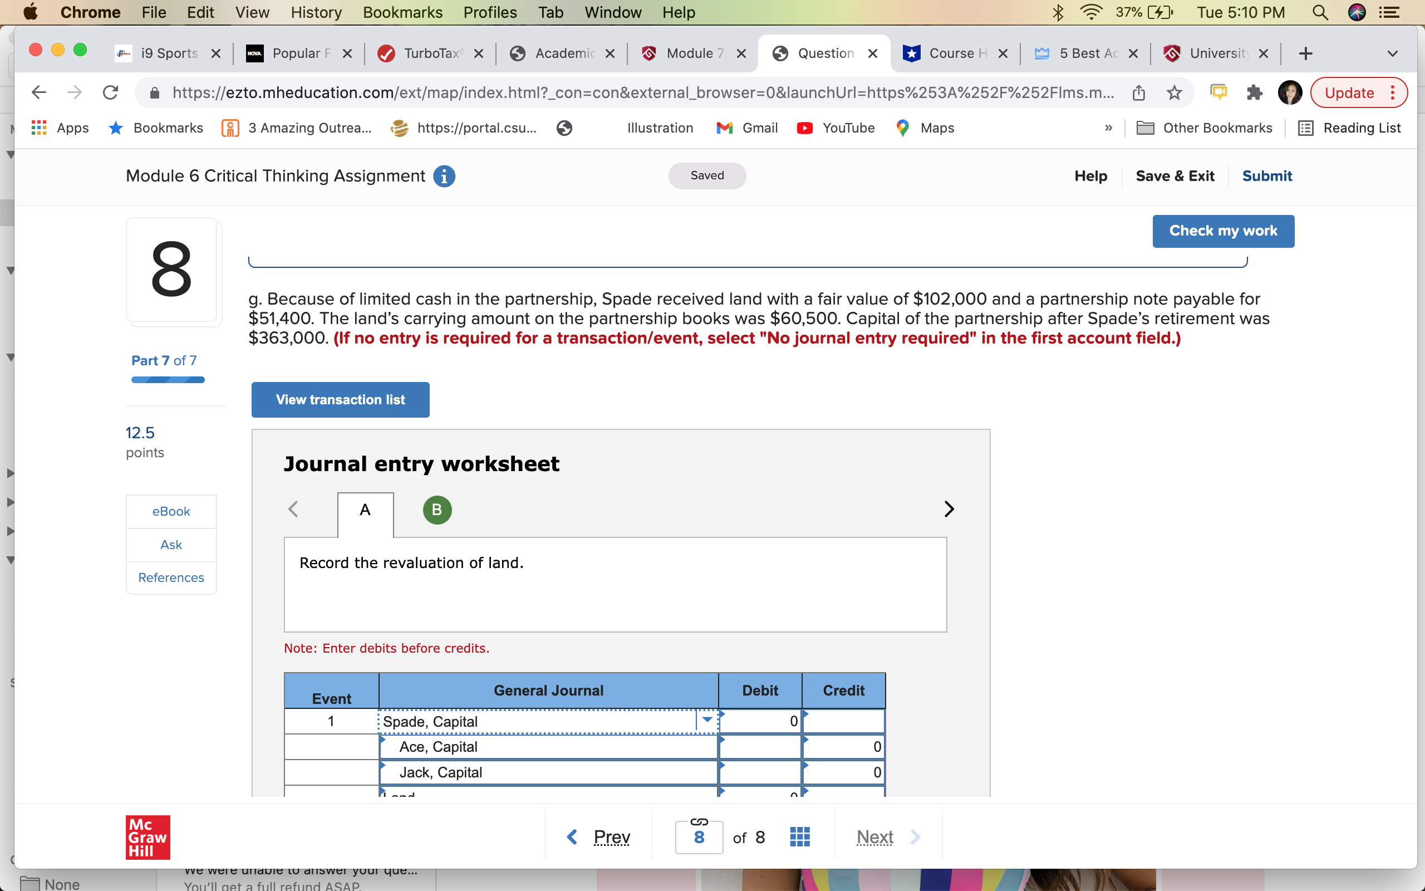Bookmark page with star icon
Image resolution: width=1425 pixels, height=891 pixels.
click(x=1174, y=92)
